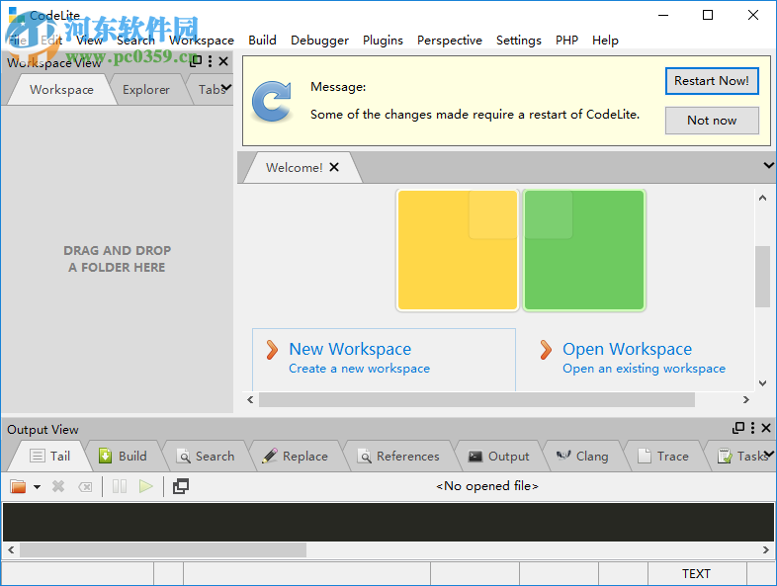
Task: Click the clear output icon in Tail toolbar
Action: pyautogui.click(x=85, y=487)
